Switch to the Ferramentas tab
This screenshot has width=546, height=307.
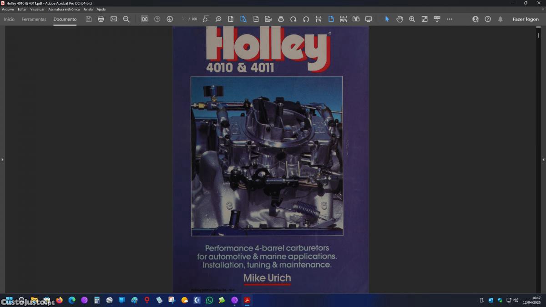[x=34, y=19]
